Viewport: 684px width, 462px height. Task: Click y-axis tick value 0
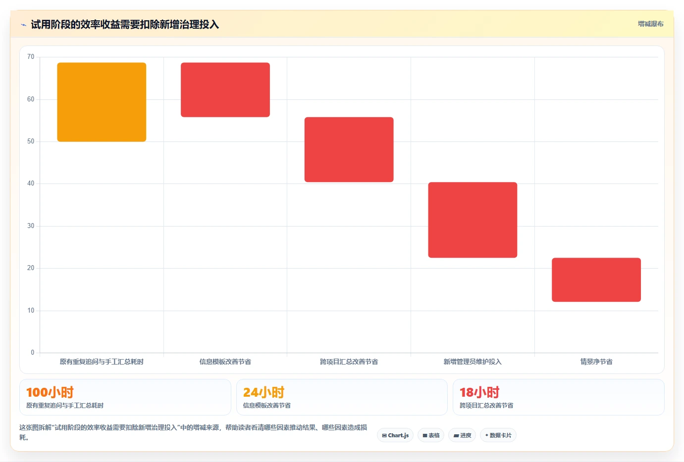tap(33, 353)
